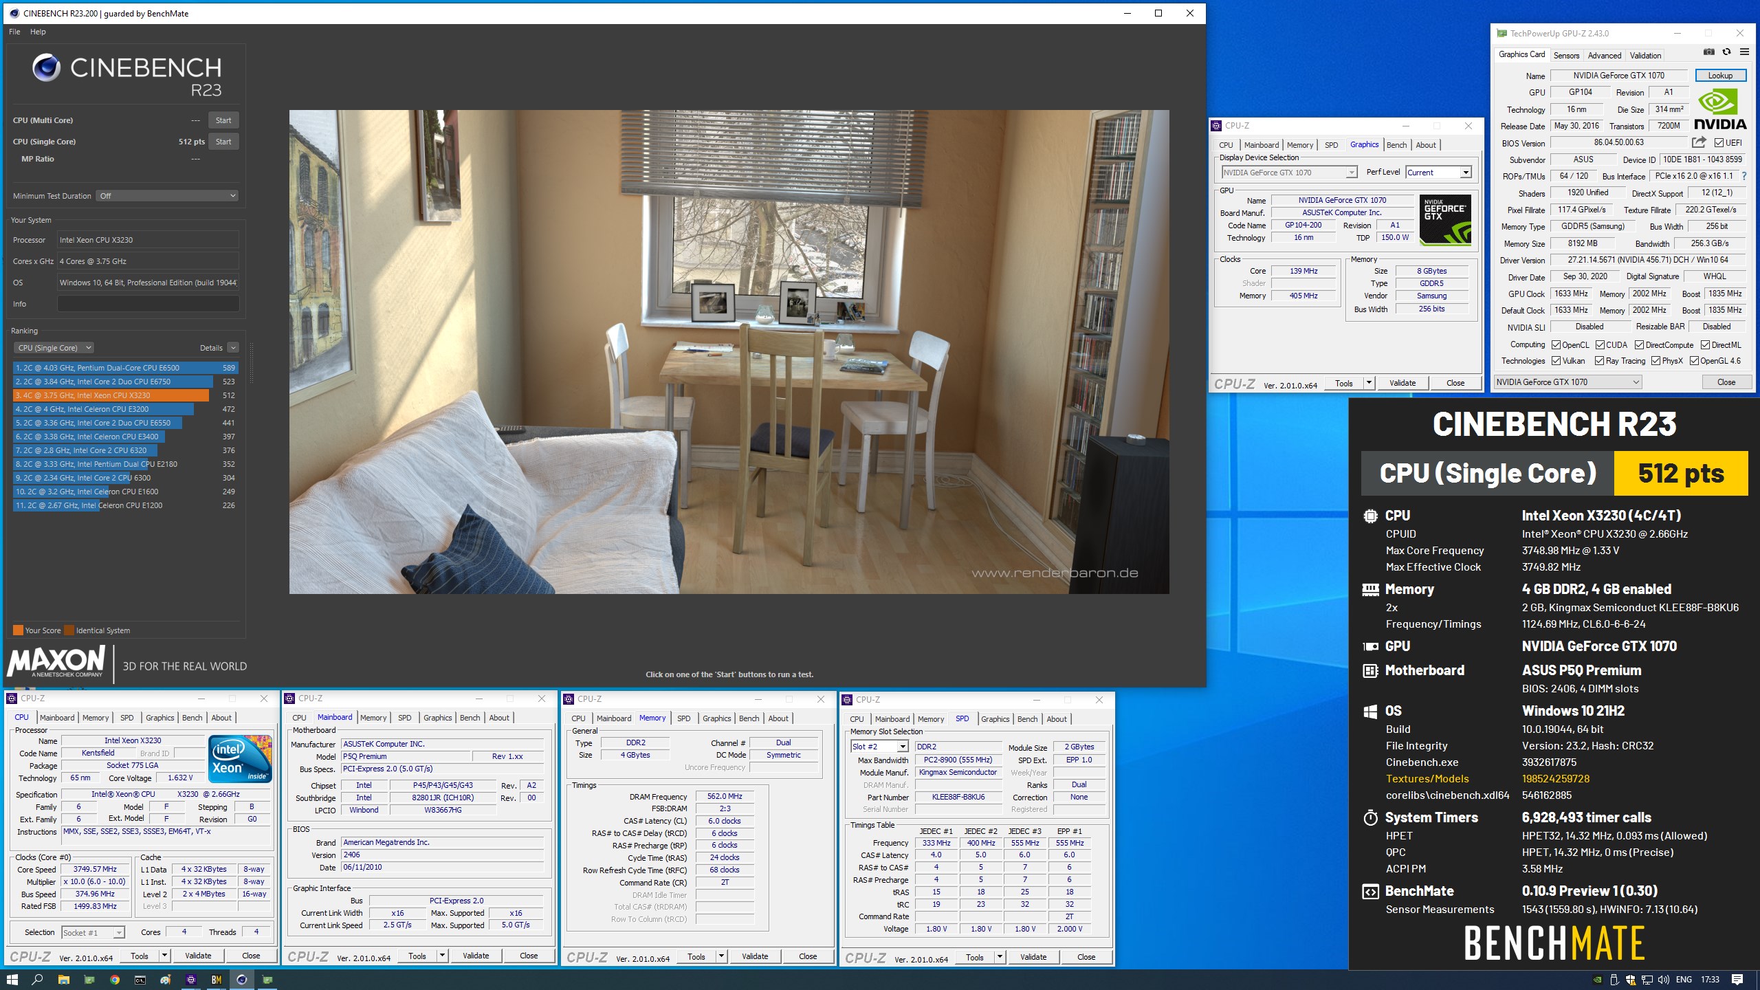Image resolution: width=1760 pixels, height=990 pixels.
Task: Start the CPU (Single Core) test
Action: (x=223, y=142)
